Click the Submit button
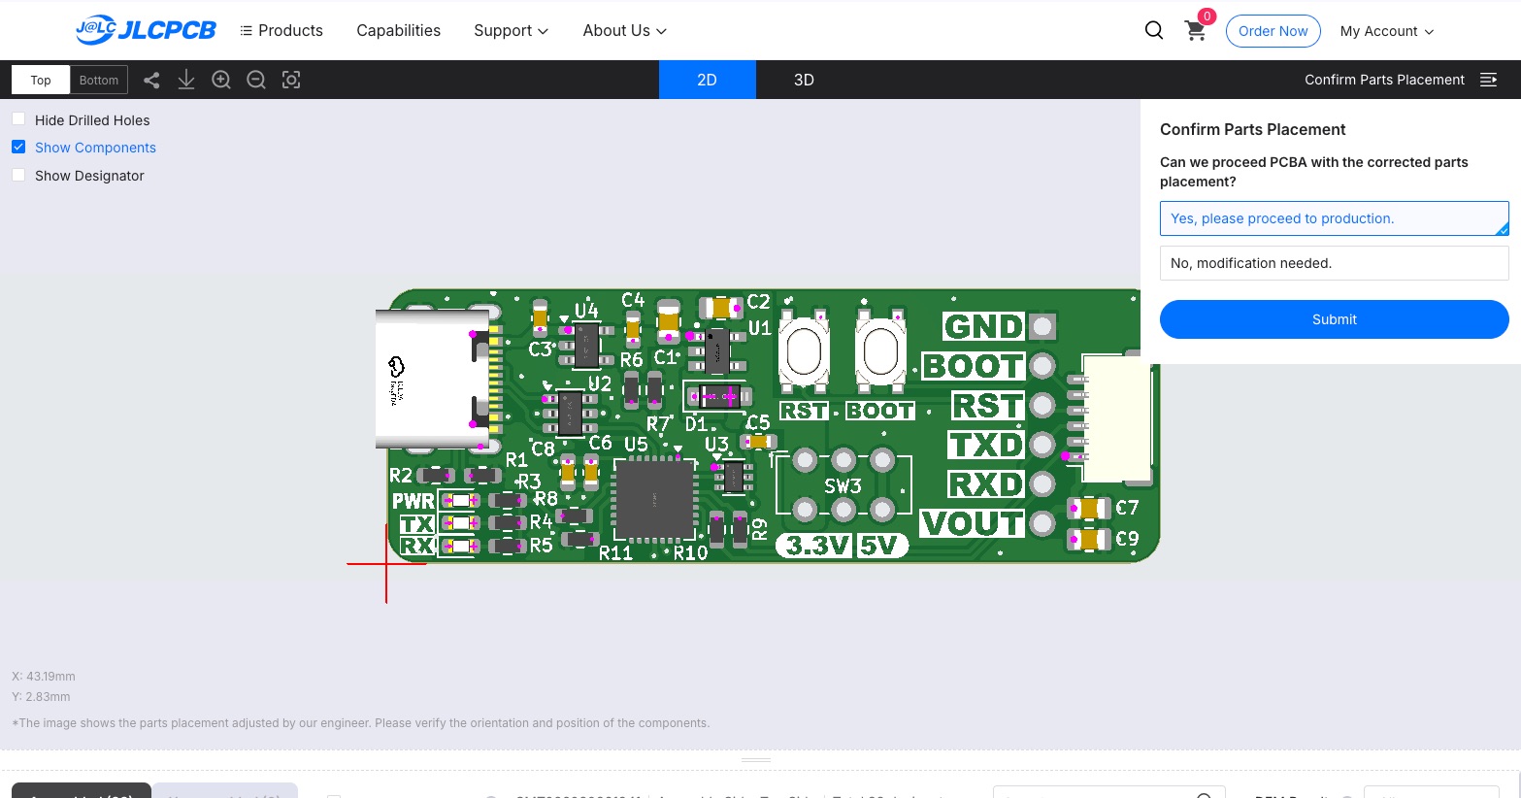The height and width of the screenshot is (798, 1521). [1334, 319]
